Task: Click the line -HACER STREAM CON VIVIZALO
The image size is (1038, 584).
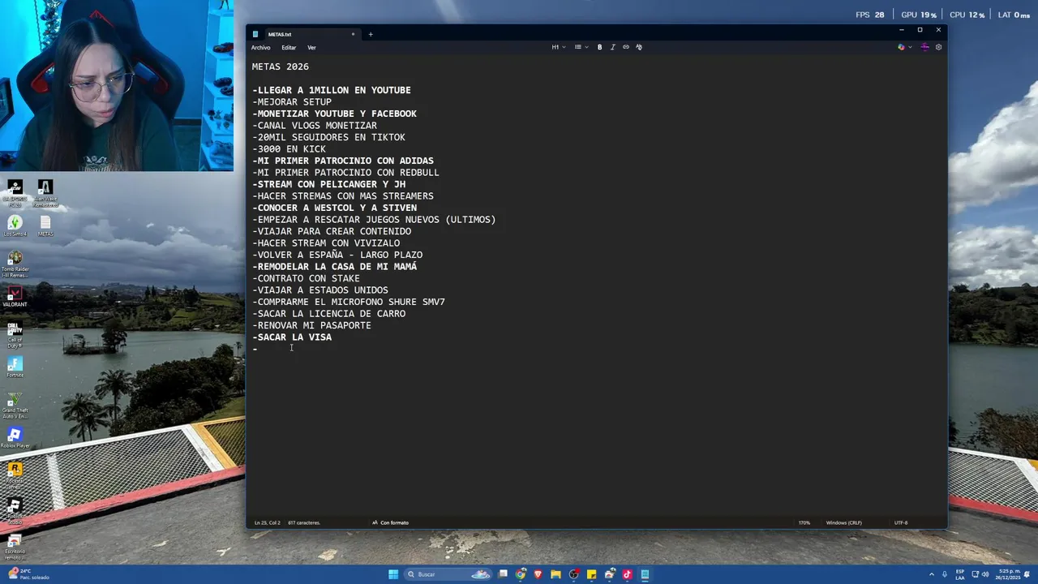Action: 326,243
